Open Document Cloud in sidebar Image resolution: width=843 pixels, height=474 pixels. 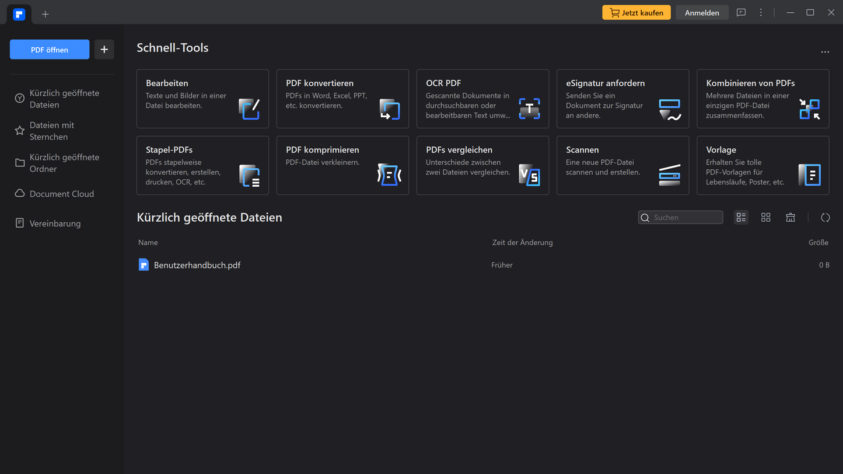tap(61, 194)
